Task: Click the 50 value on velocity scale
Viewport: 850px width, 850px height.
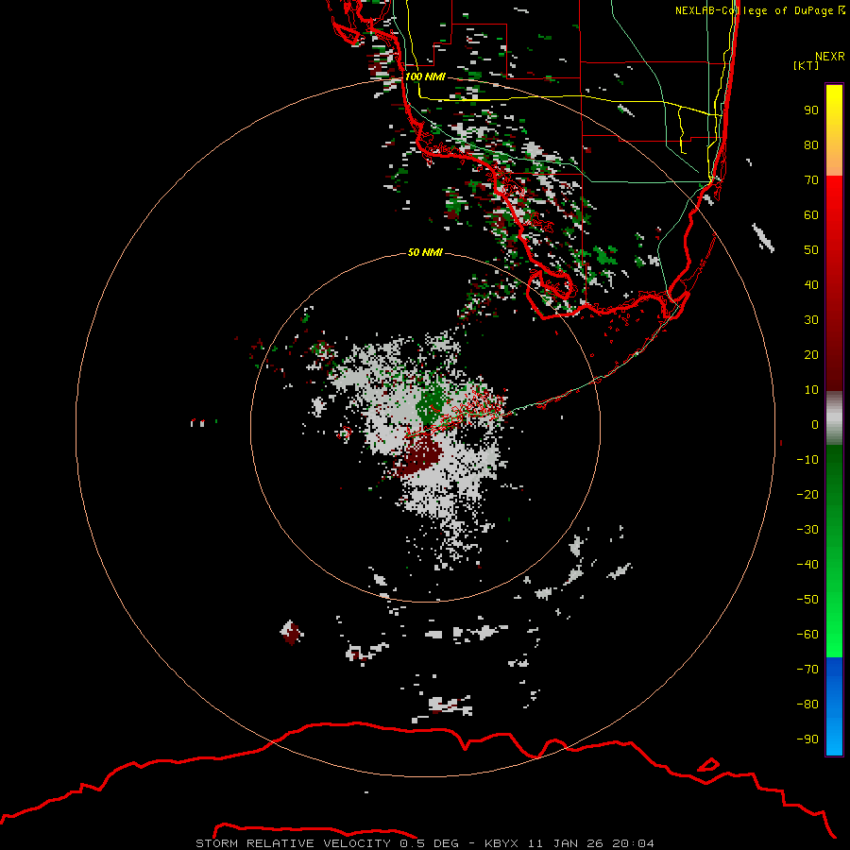Action: 811,250
